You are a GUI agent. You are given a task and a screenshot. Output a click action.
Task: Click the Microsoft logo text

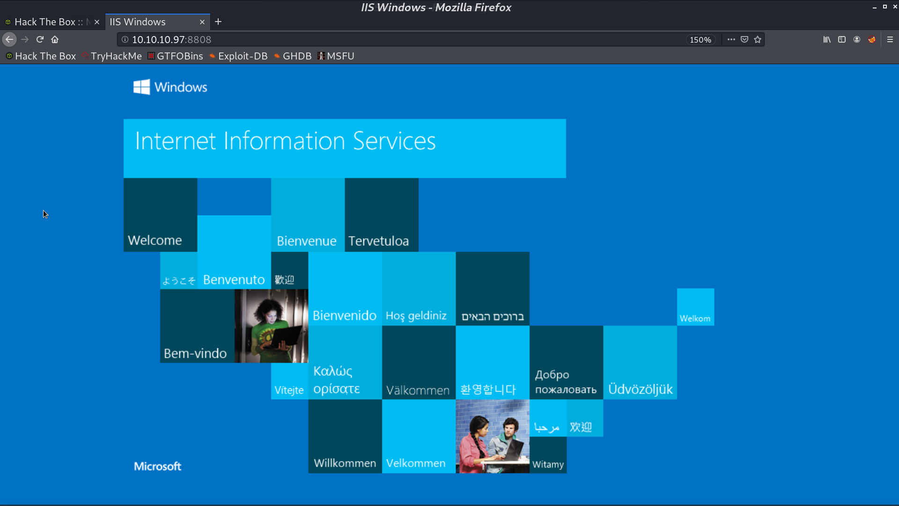(x=157, y=466)
